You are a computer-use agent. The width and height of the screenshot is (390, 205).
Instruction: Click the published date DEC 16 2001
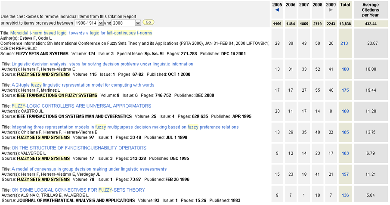234,53
